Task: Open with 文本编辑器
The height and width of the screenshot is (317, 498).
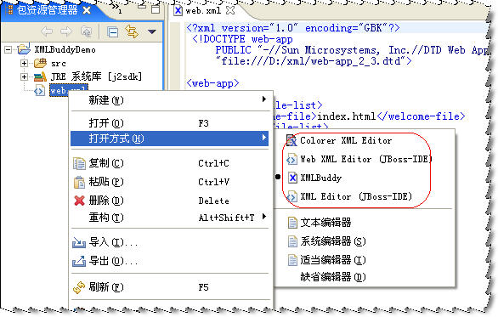Action: [x=365, y=223]
